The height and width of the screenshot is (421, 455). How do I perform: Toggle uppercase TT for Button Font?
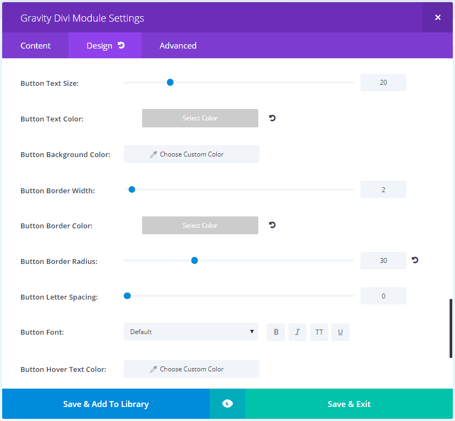click(x=319, y=332)
